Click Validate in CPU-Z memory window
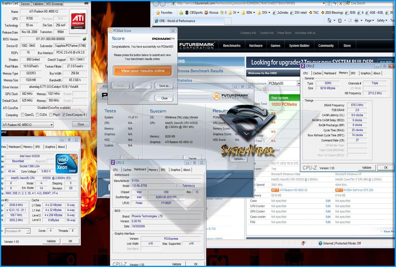Screen dimensions: 396x267 pos(366,168)
